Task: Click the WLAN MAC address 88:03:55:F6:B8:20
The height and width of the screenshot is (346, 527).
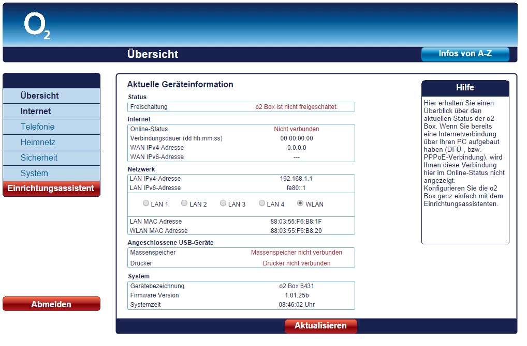Action: (x=296, y=231)
